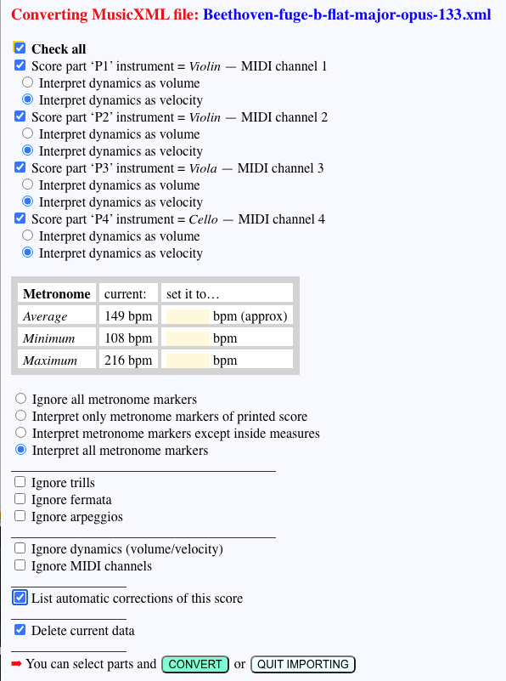506x681 pixels.
Task: Enable 'Ignore trills'
Action: coord(20,482)
